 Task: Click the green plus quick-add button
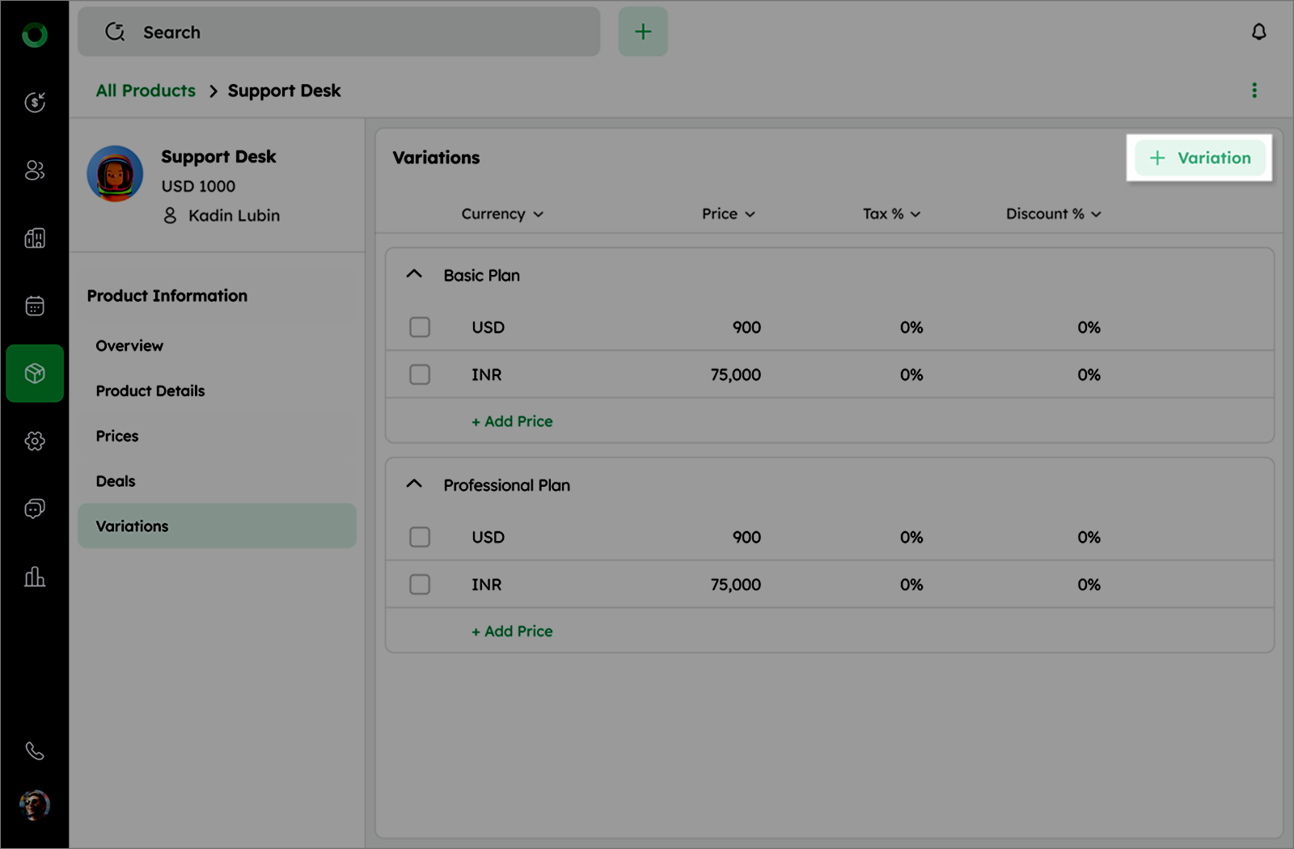pos(643,32)
